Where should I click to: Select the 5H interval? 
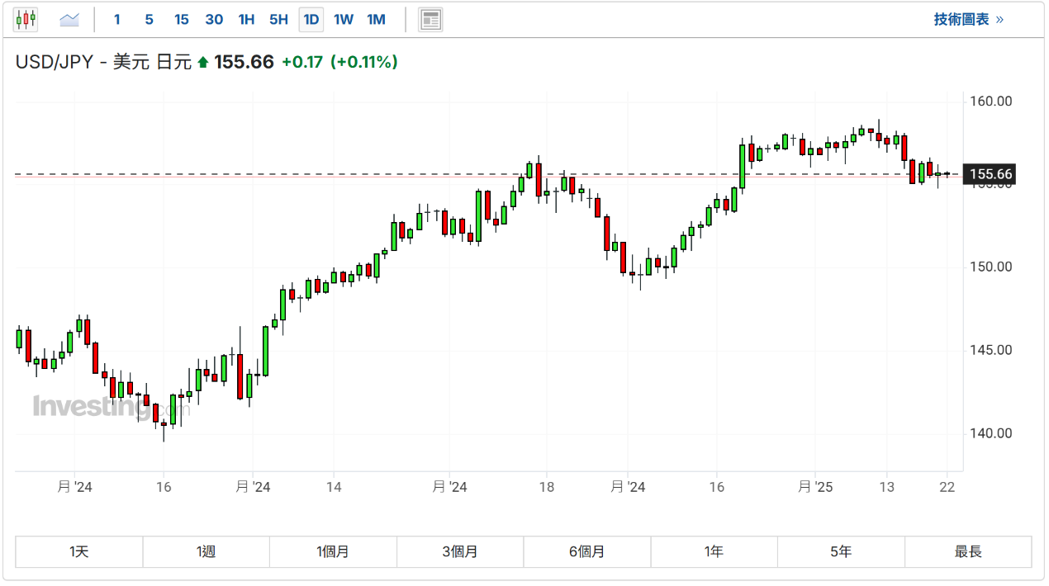278,19
